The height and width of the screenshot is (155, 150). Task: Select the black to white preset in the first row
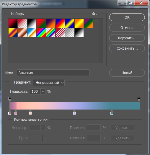[32, 23]
